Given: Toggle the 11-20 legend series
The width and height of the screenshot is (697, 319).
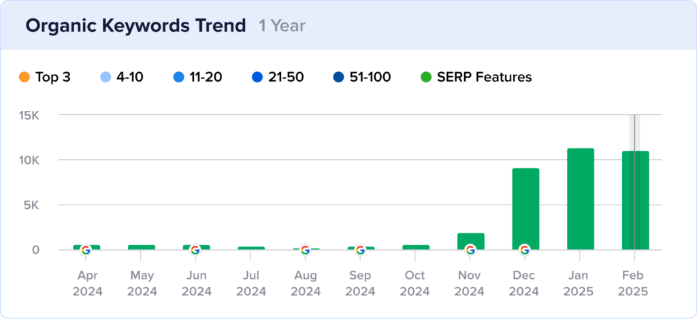Looking at the screenshot, I should tap(198, 78).
